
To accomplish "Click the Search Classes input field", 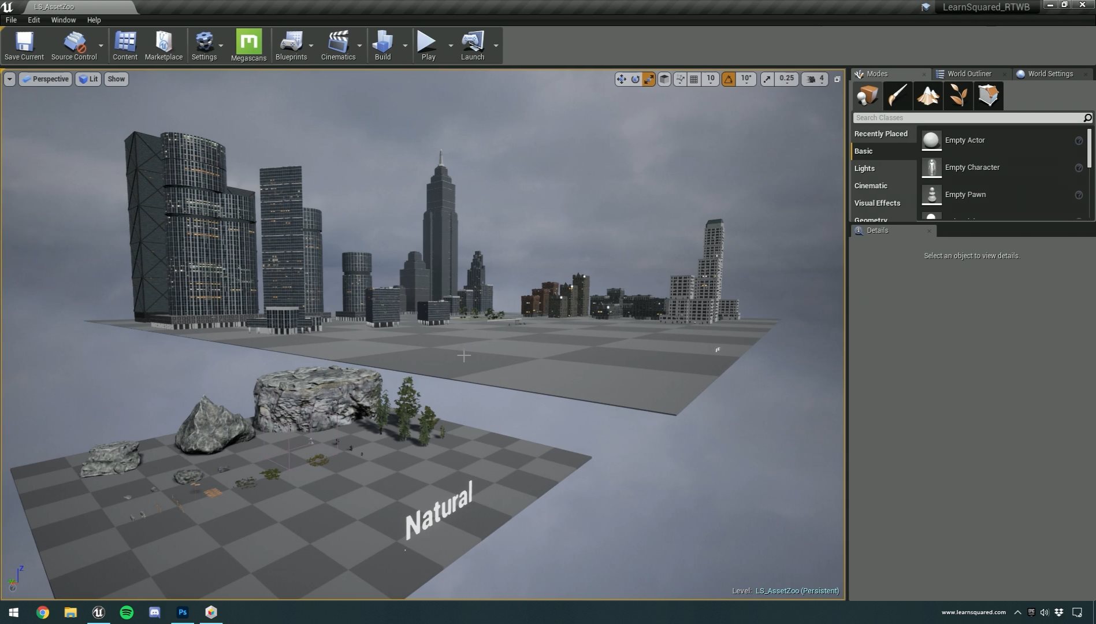I will 968,118.
